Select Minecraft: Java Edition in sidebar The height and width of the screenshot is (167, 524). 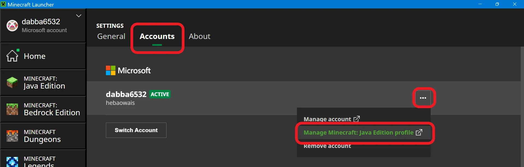pos(43,83)
